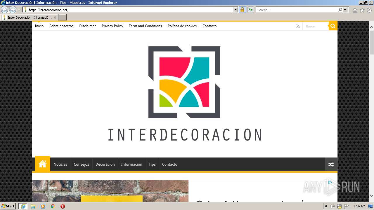The width and height of the screenshot is (374, 210).
Task: Click the page scrollbar down arrow
Action: tap(372, 196)
